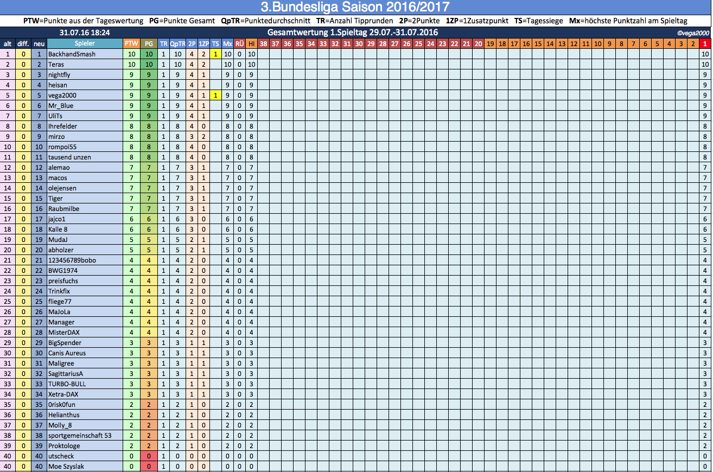The height and width of the screenshot is (472, 713).
Task: Click player name 'MudaJ'
Action: point(58,240)
